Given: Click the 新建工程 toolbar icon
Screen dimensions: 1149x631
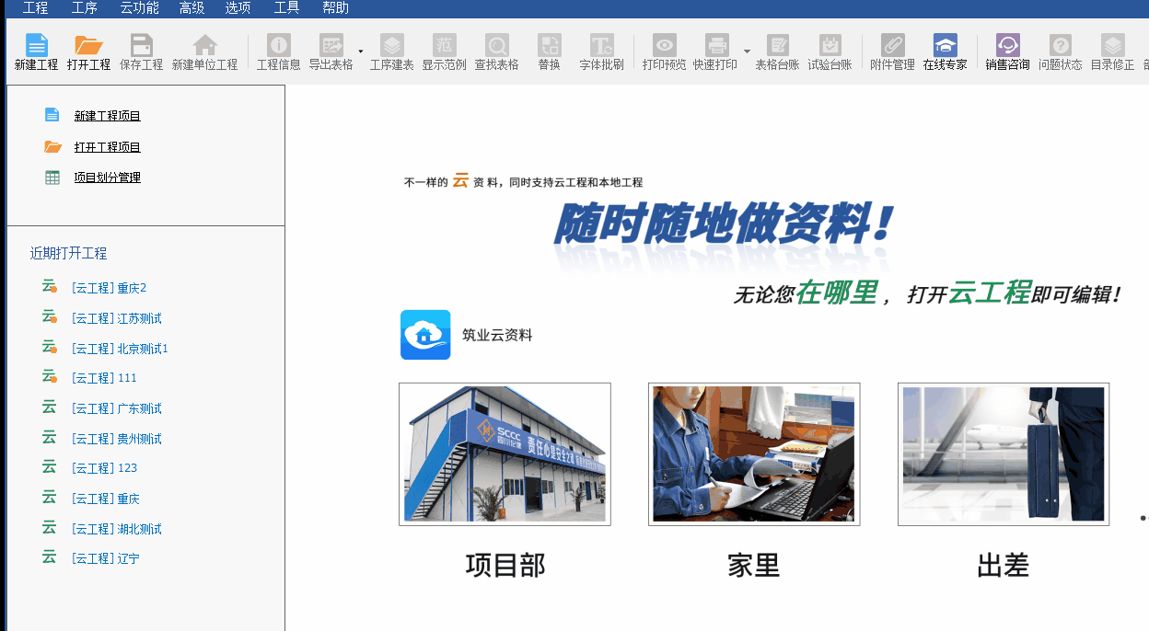Looking at the screenshot, I should pos(36,46).
